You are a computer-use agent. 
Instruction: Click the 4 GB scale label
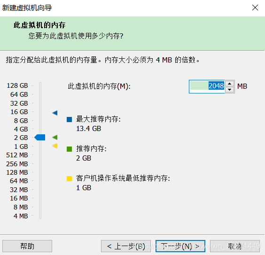[21, 129]
